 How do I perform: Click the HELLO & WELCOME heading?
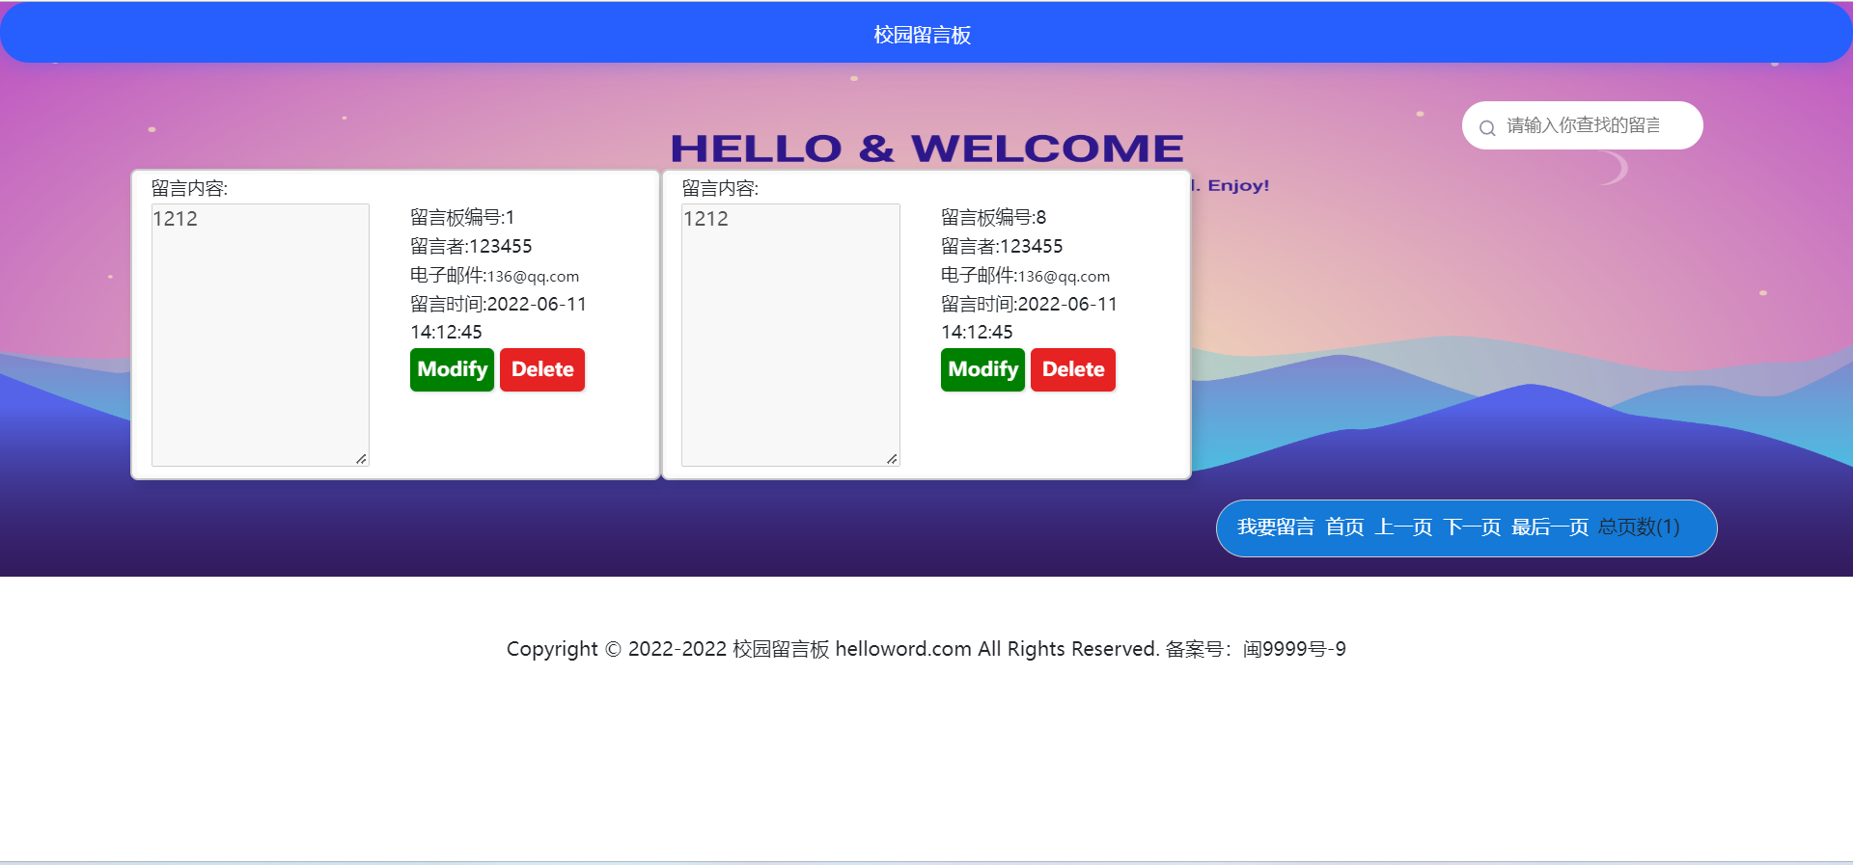[x=926, y=149]
